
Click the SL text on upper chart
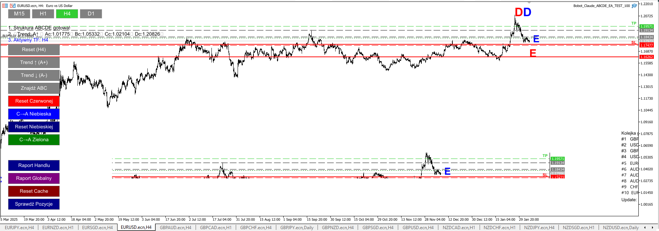point(634,43)
